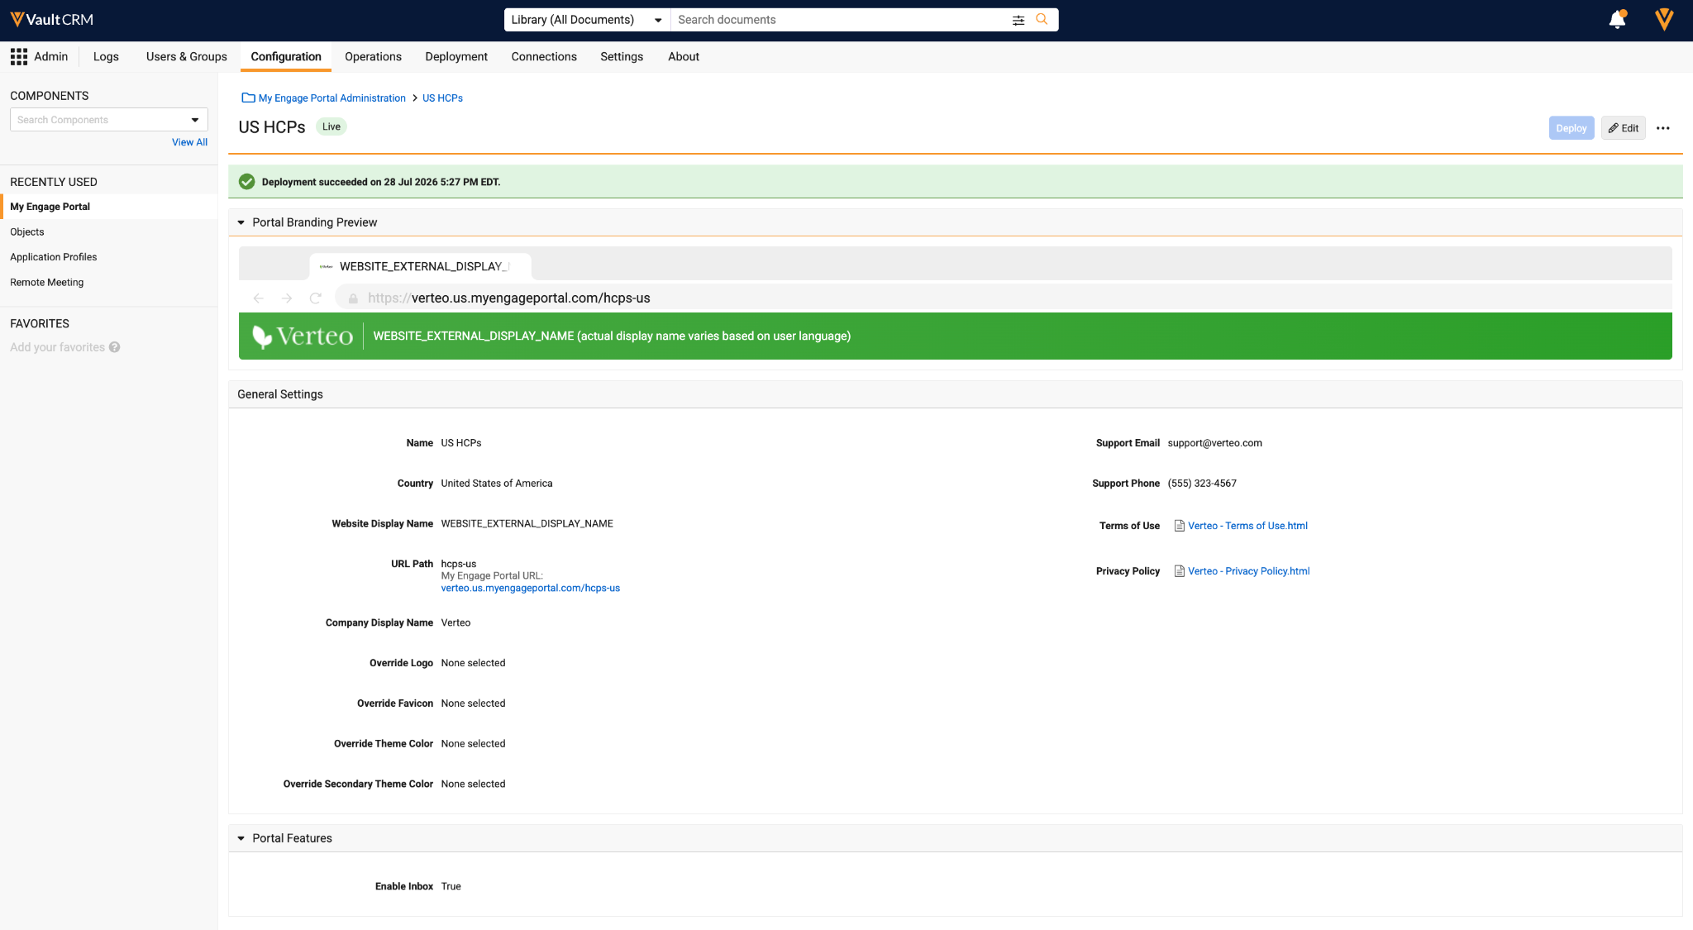The height and width of the screenshot is (930, 1693).
Task: Click the Privacy Policy document icon
Action: click(x=1180, y=571)
